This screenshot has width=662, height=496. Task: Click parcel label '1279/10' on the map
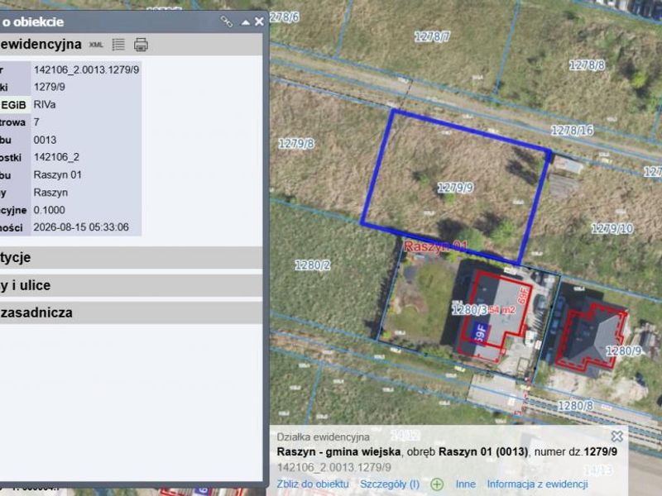click(612, 229)
